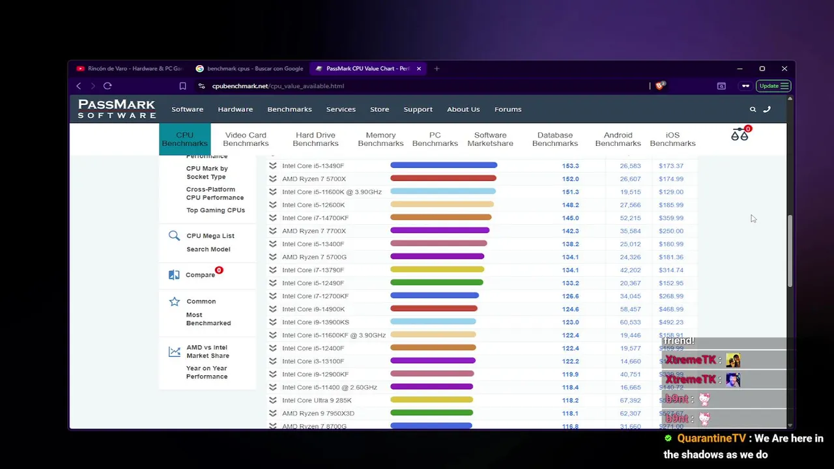Click the Brave Update button

point(774,86)
